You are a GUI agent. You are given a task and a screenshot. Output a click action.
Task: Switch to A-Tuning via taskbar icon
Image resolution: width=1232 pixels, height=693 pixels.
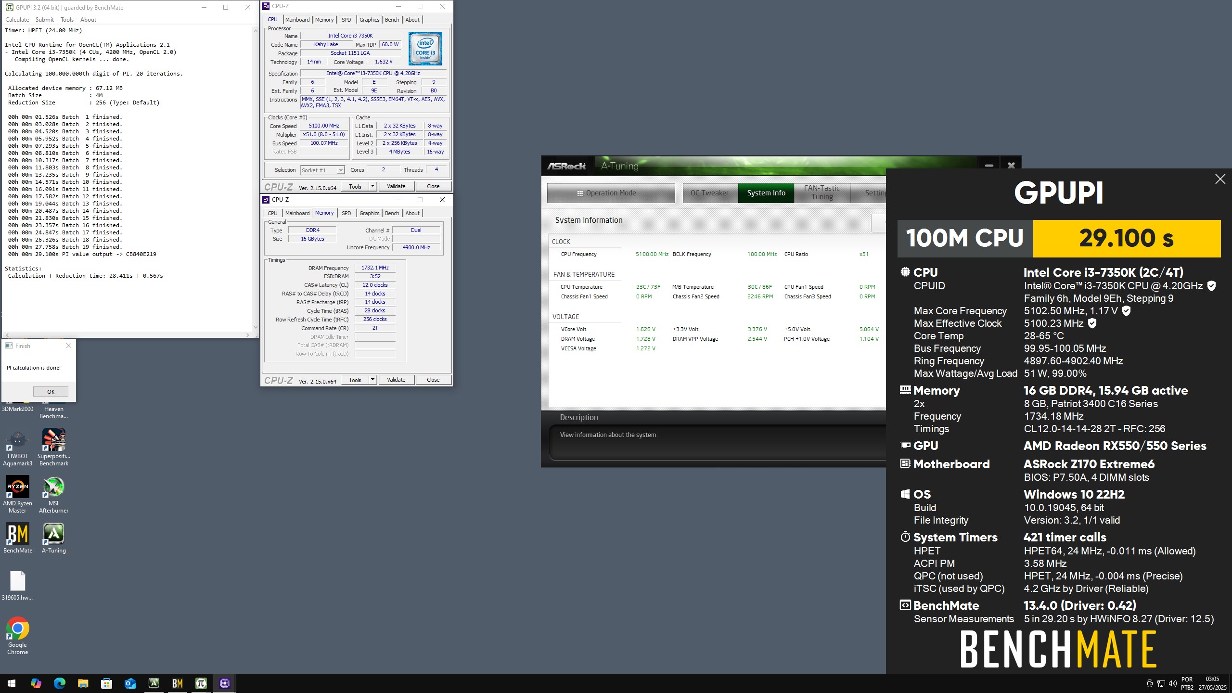pyautogui.click(x=154, y=683)
